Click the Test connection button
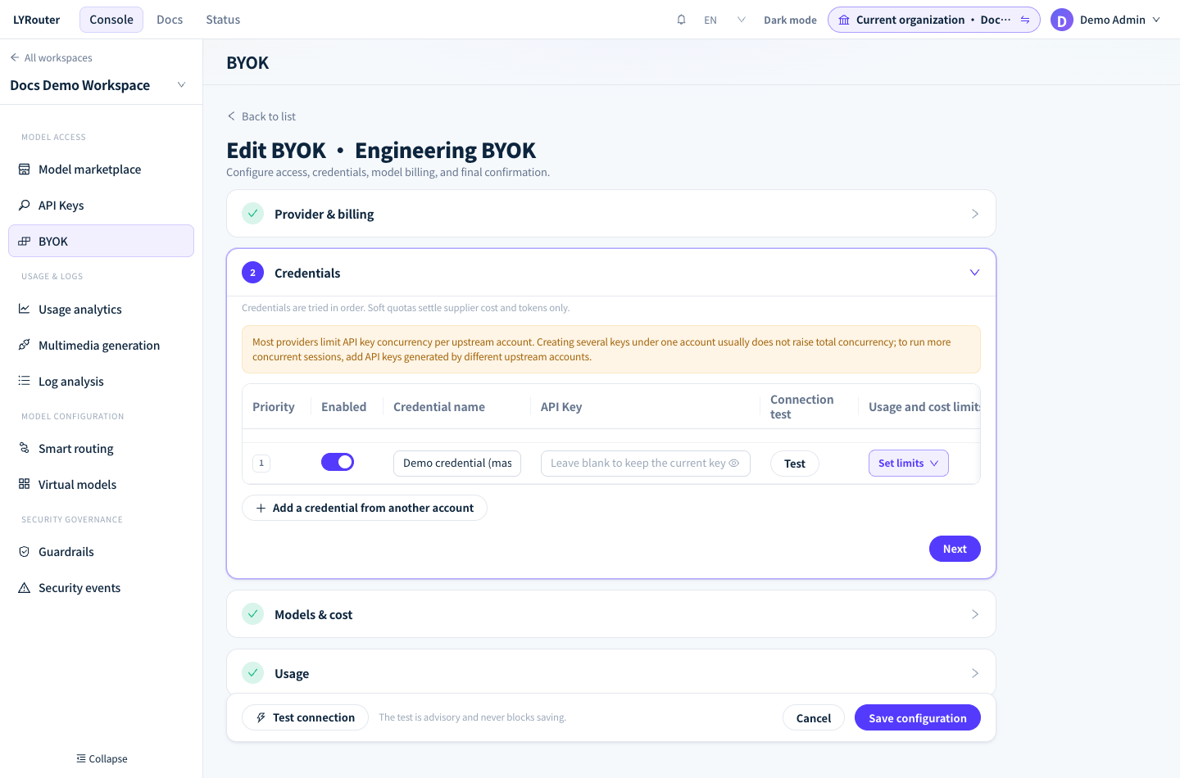This screenshot has height=778, width=1180. coord(305,717)
